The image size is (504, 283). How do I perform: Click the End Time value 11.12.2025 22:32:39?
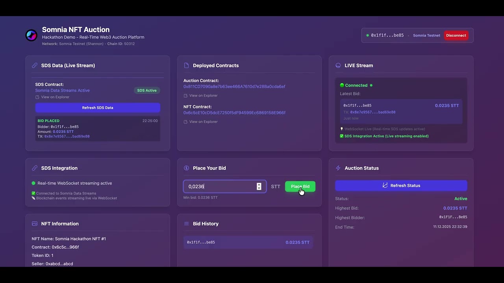(450, 227)
